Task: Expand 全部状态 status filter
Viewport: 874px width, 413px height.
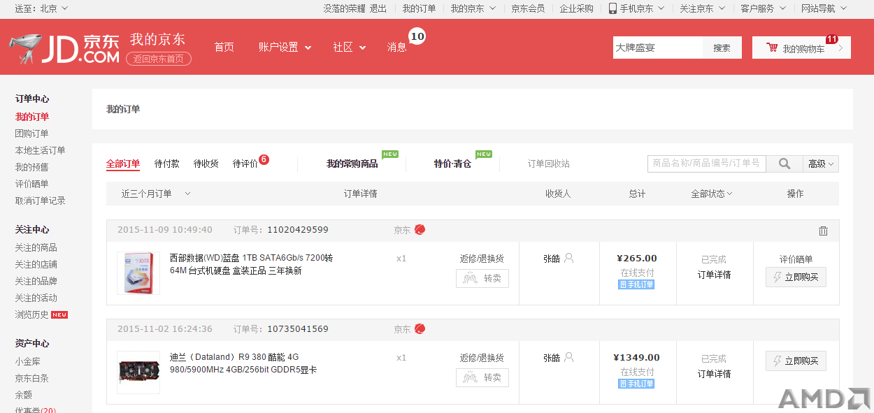Action: (x=712, y=194)
